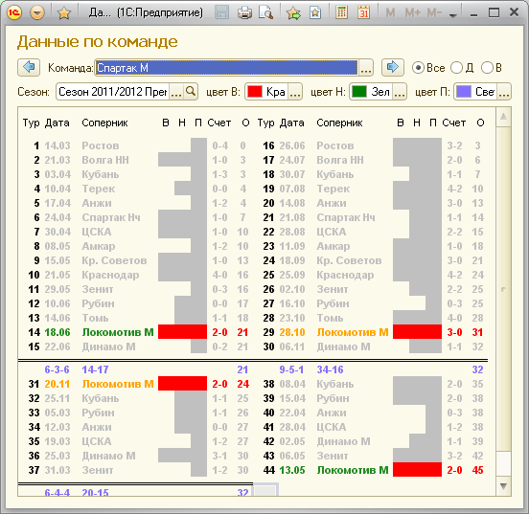Click date 18.06 in round 14
The height and width of the screenshot is (514, 529).
57,332
